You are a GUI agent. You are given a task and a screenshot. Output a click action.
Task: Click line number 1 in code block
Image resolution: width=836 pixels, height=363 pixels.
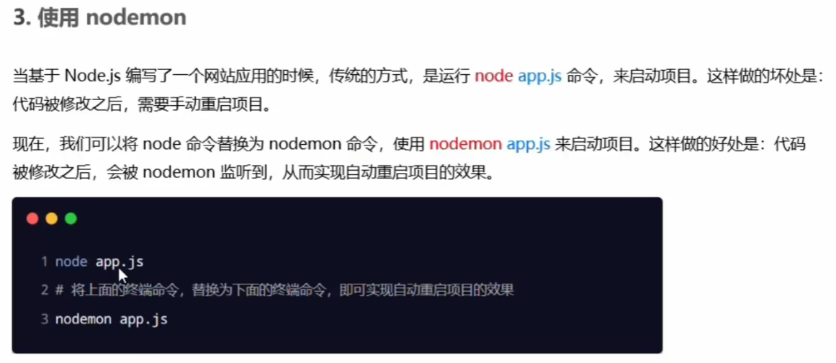(45, 261)
